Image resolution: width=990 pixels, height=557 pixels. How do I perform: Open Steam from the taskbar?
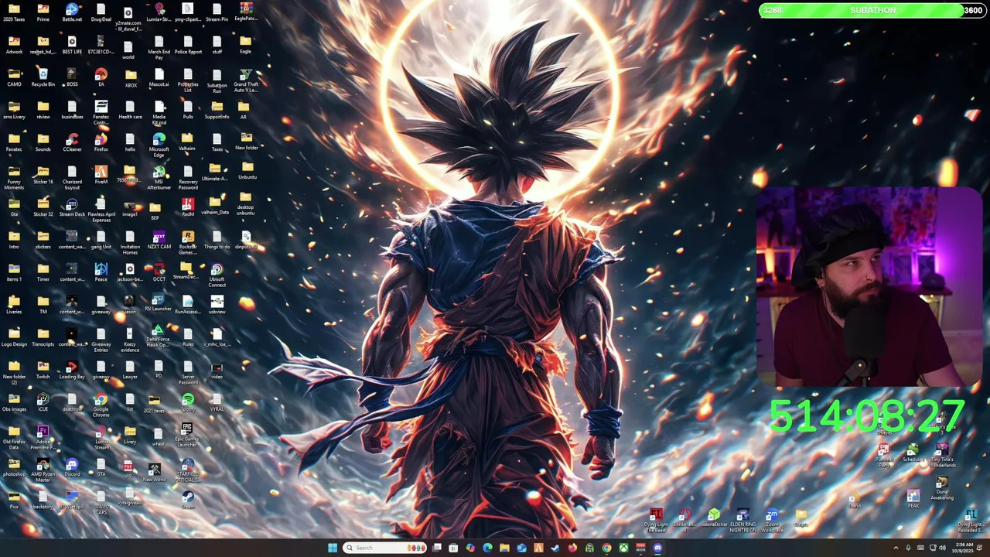point(555,548)
